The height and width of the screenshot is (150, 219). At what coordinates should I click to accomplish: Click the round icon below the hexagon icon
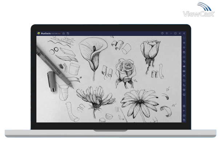tap(184, 95)
